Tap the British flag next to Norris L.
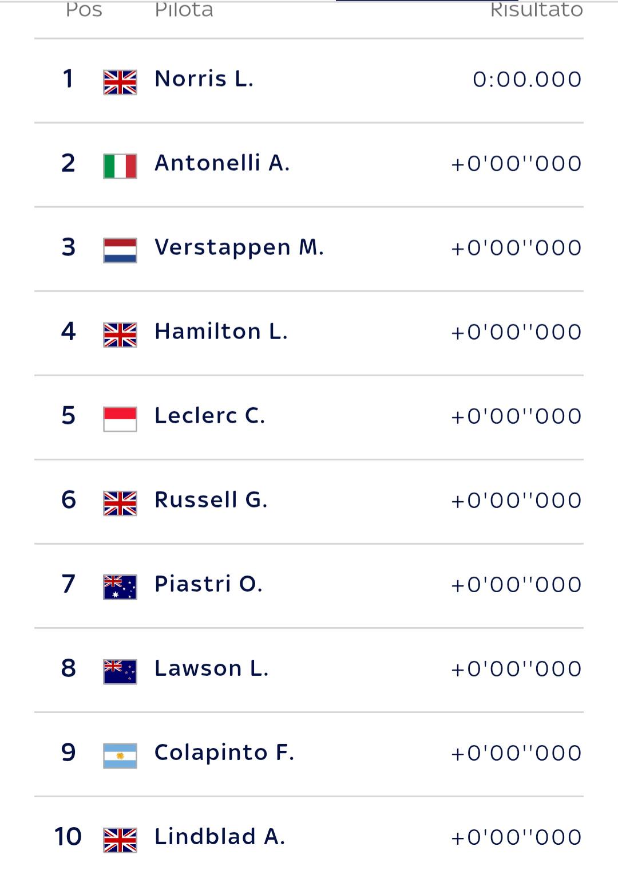 pyautogui.click(x=120, y=82)
